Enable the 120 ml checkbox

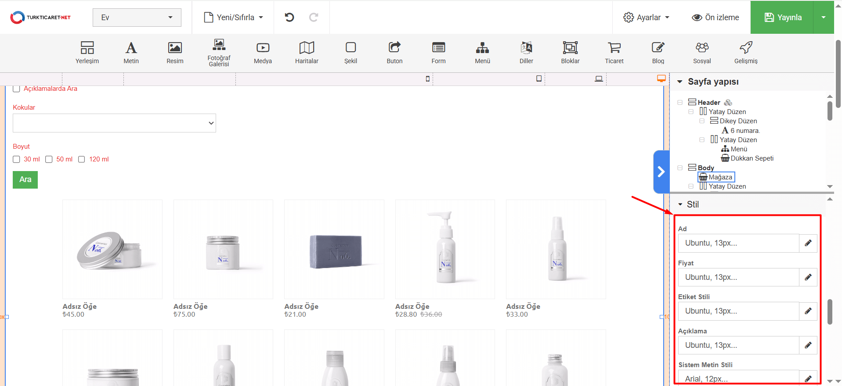coord(82,159)
